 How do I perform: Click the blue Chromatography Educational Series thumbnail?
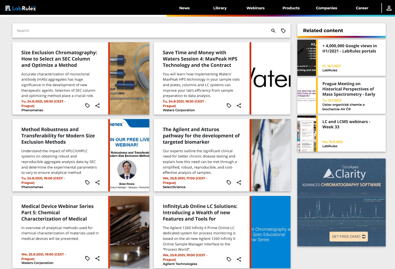271,232
